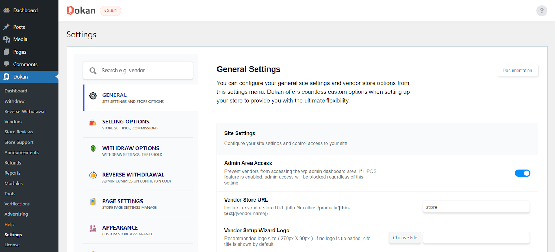Open Reverse Withdrawal settings tab
This screenshot has height=252, width=555.
[138, 177]
